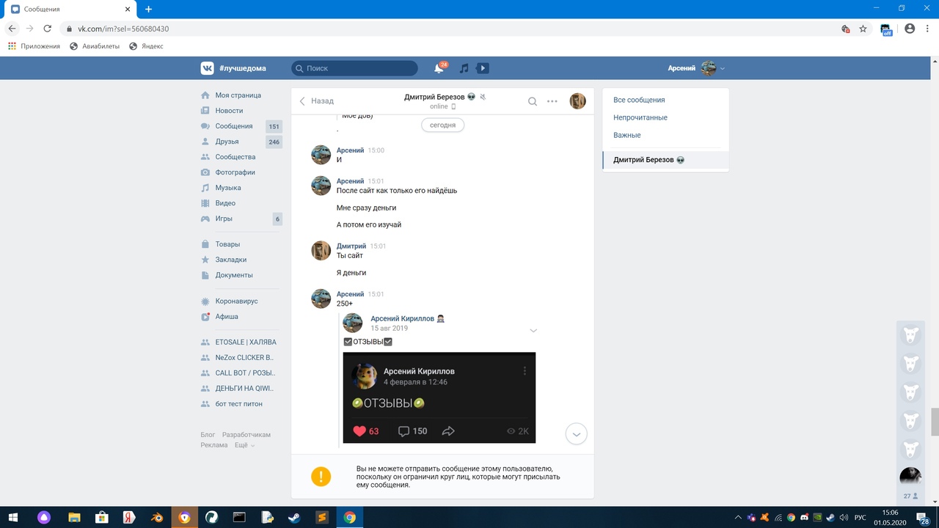This screenshot has height=528, width=939.
Task: Bookmark this page with the star icon
Action: [x=863, y=29]
